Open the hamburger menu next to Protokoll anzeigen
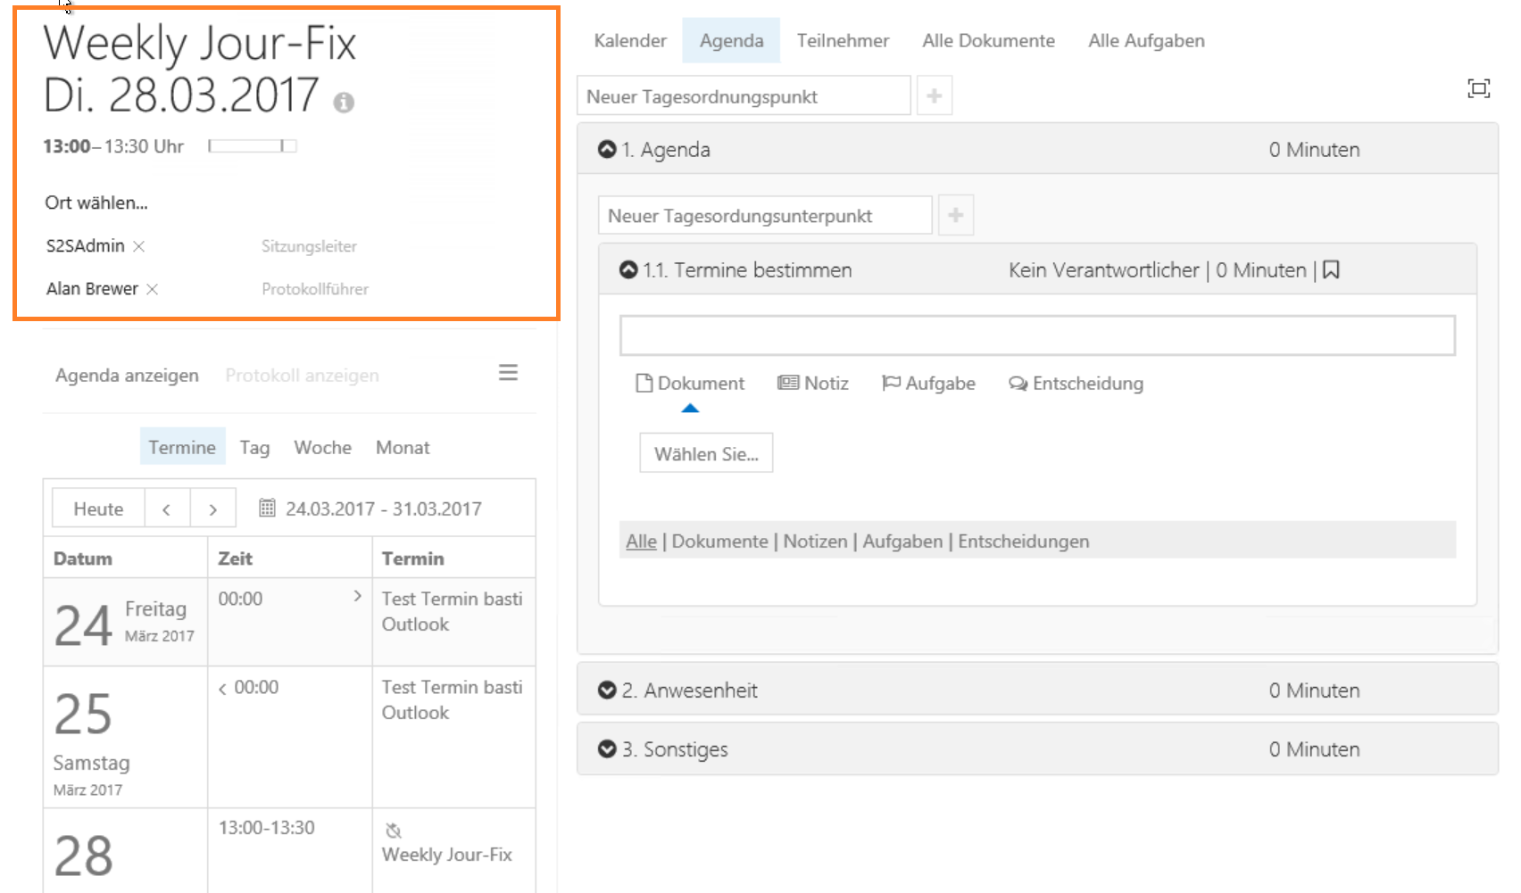Image resolution: width=1521 pixels, height=893 pixels. tap(508, 373)
